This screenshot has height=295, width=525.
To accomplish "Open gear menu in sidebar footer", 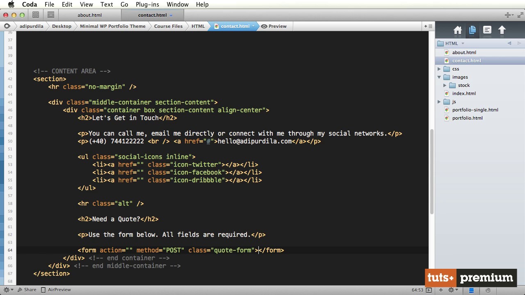I will [452, 290].
